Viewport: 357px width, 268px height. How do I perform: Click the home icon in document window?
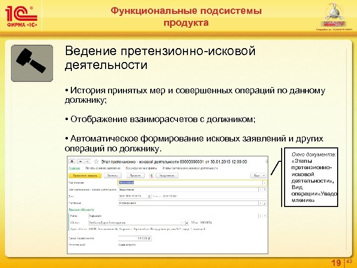click(x=72, y=161)
